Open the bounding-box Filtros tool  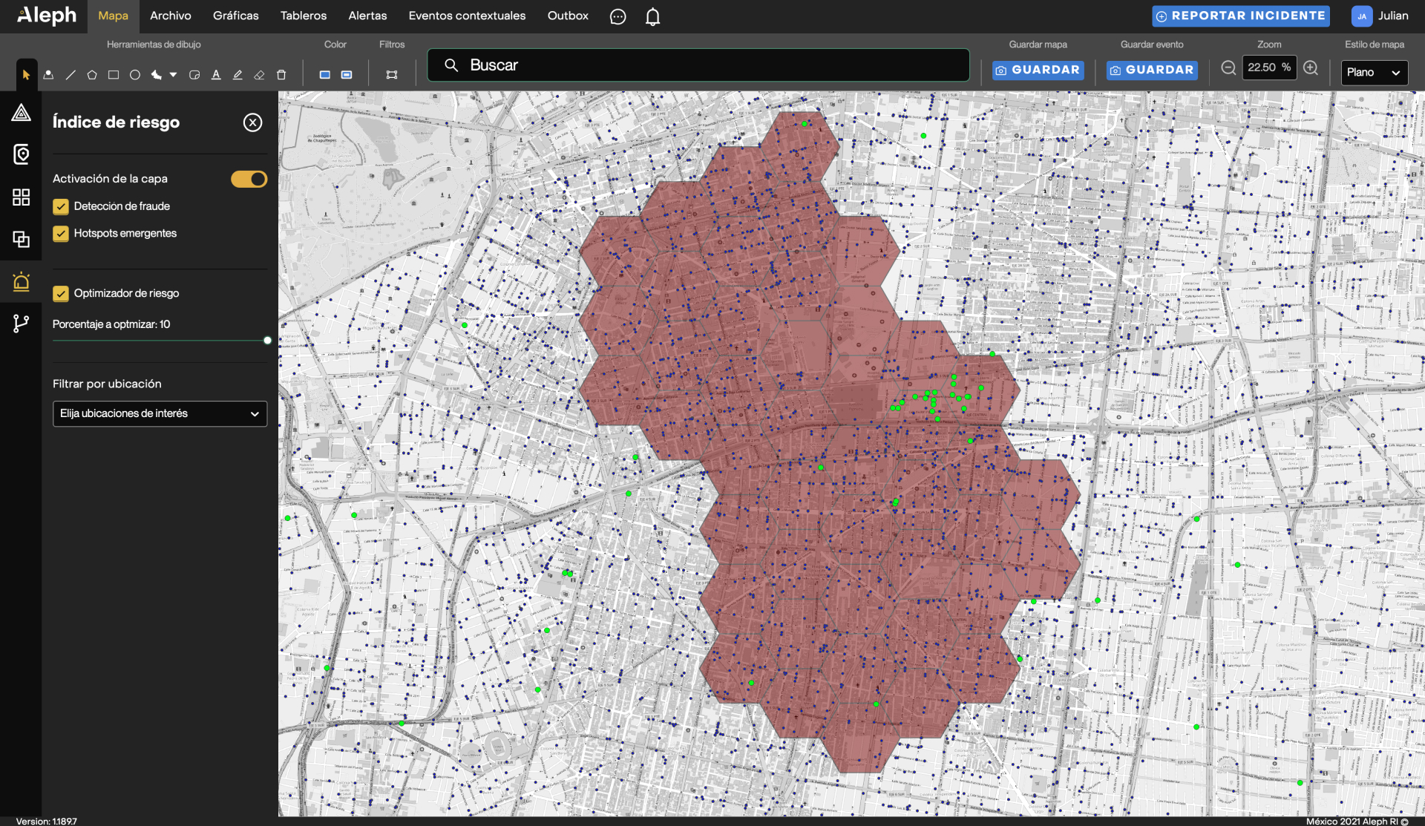(392, 75)
